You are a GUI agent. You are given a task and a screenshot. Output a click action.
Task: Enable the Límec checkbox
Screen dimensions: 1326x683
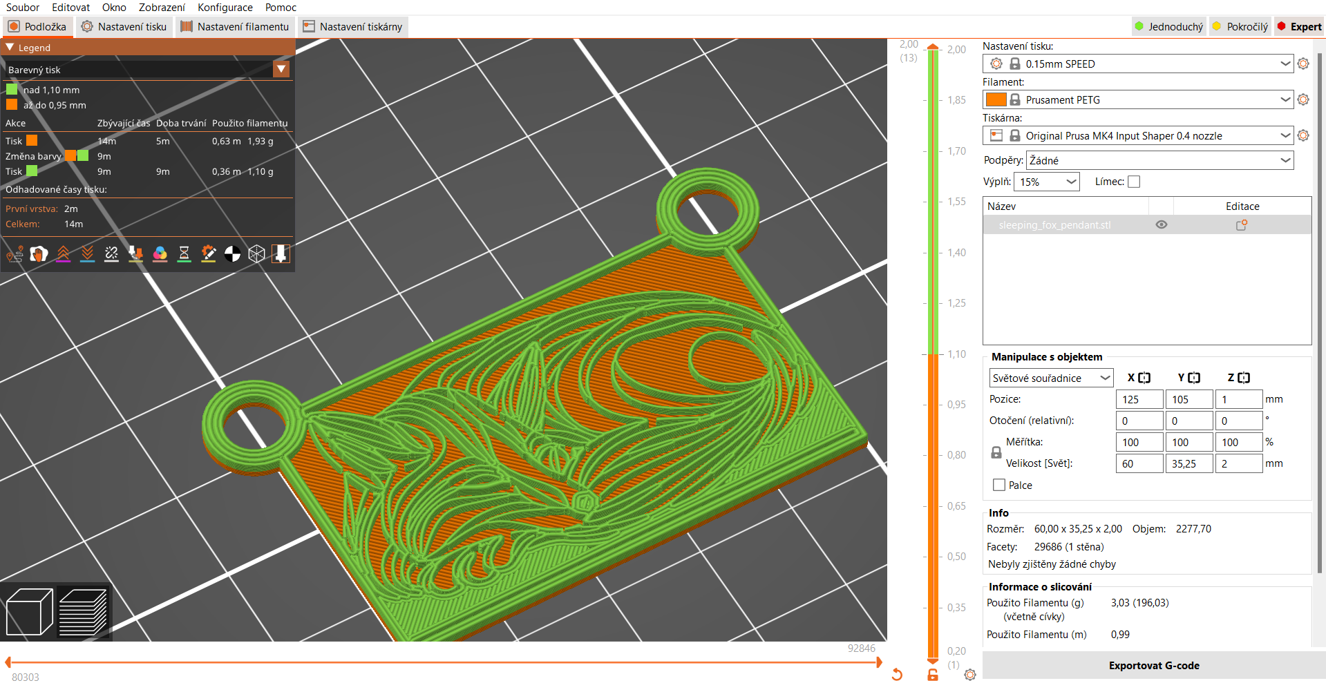point(1134,182)
